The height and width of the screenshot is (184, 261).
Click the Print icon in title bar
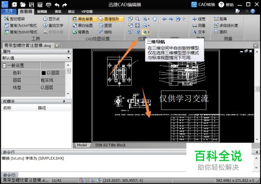tap(48, 5)
